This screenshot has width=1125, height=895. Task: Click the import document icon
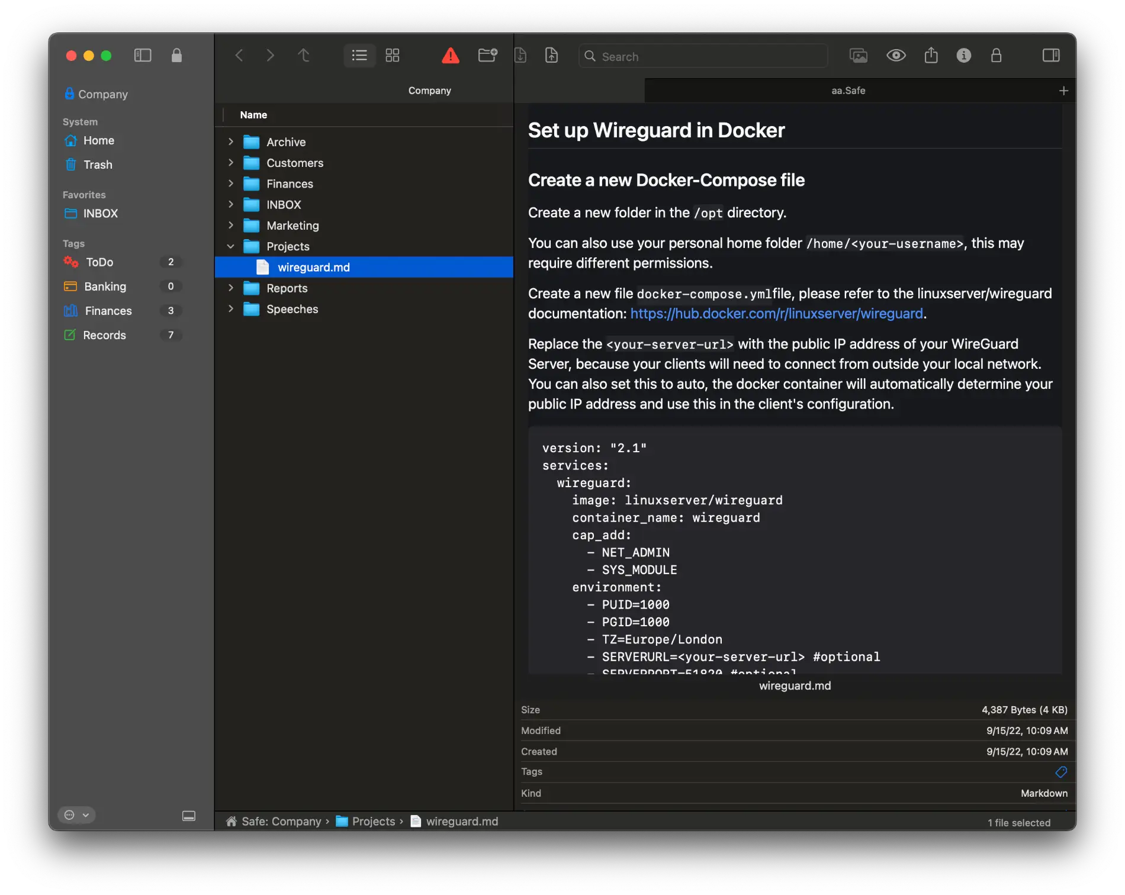(x=520, y=56)
